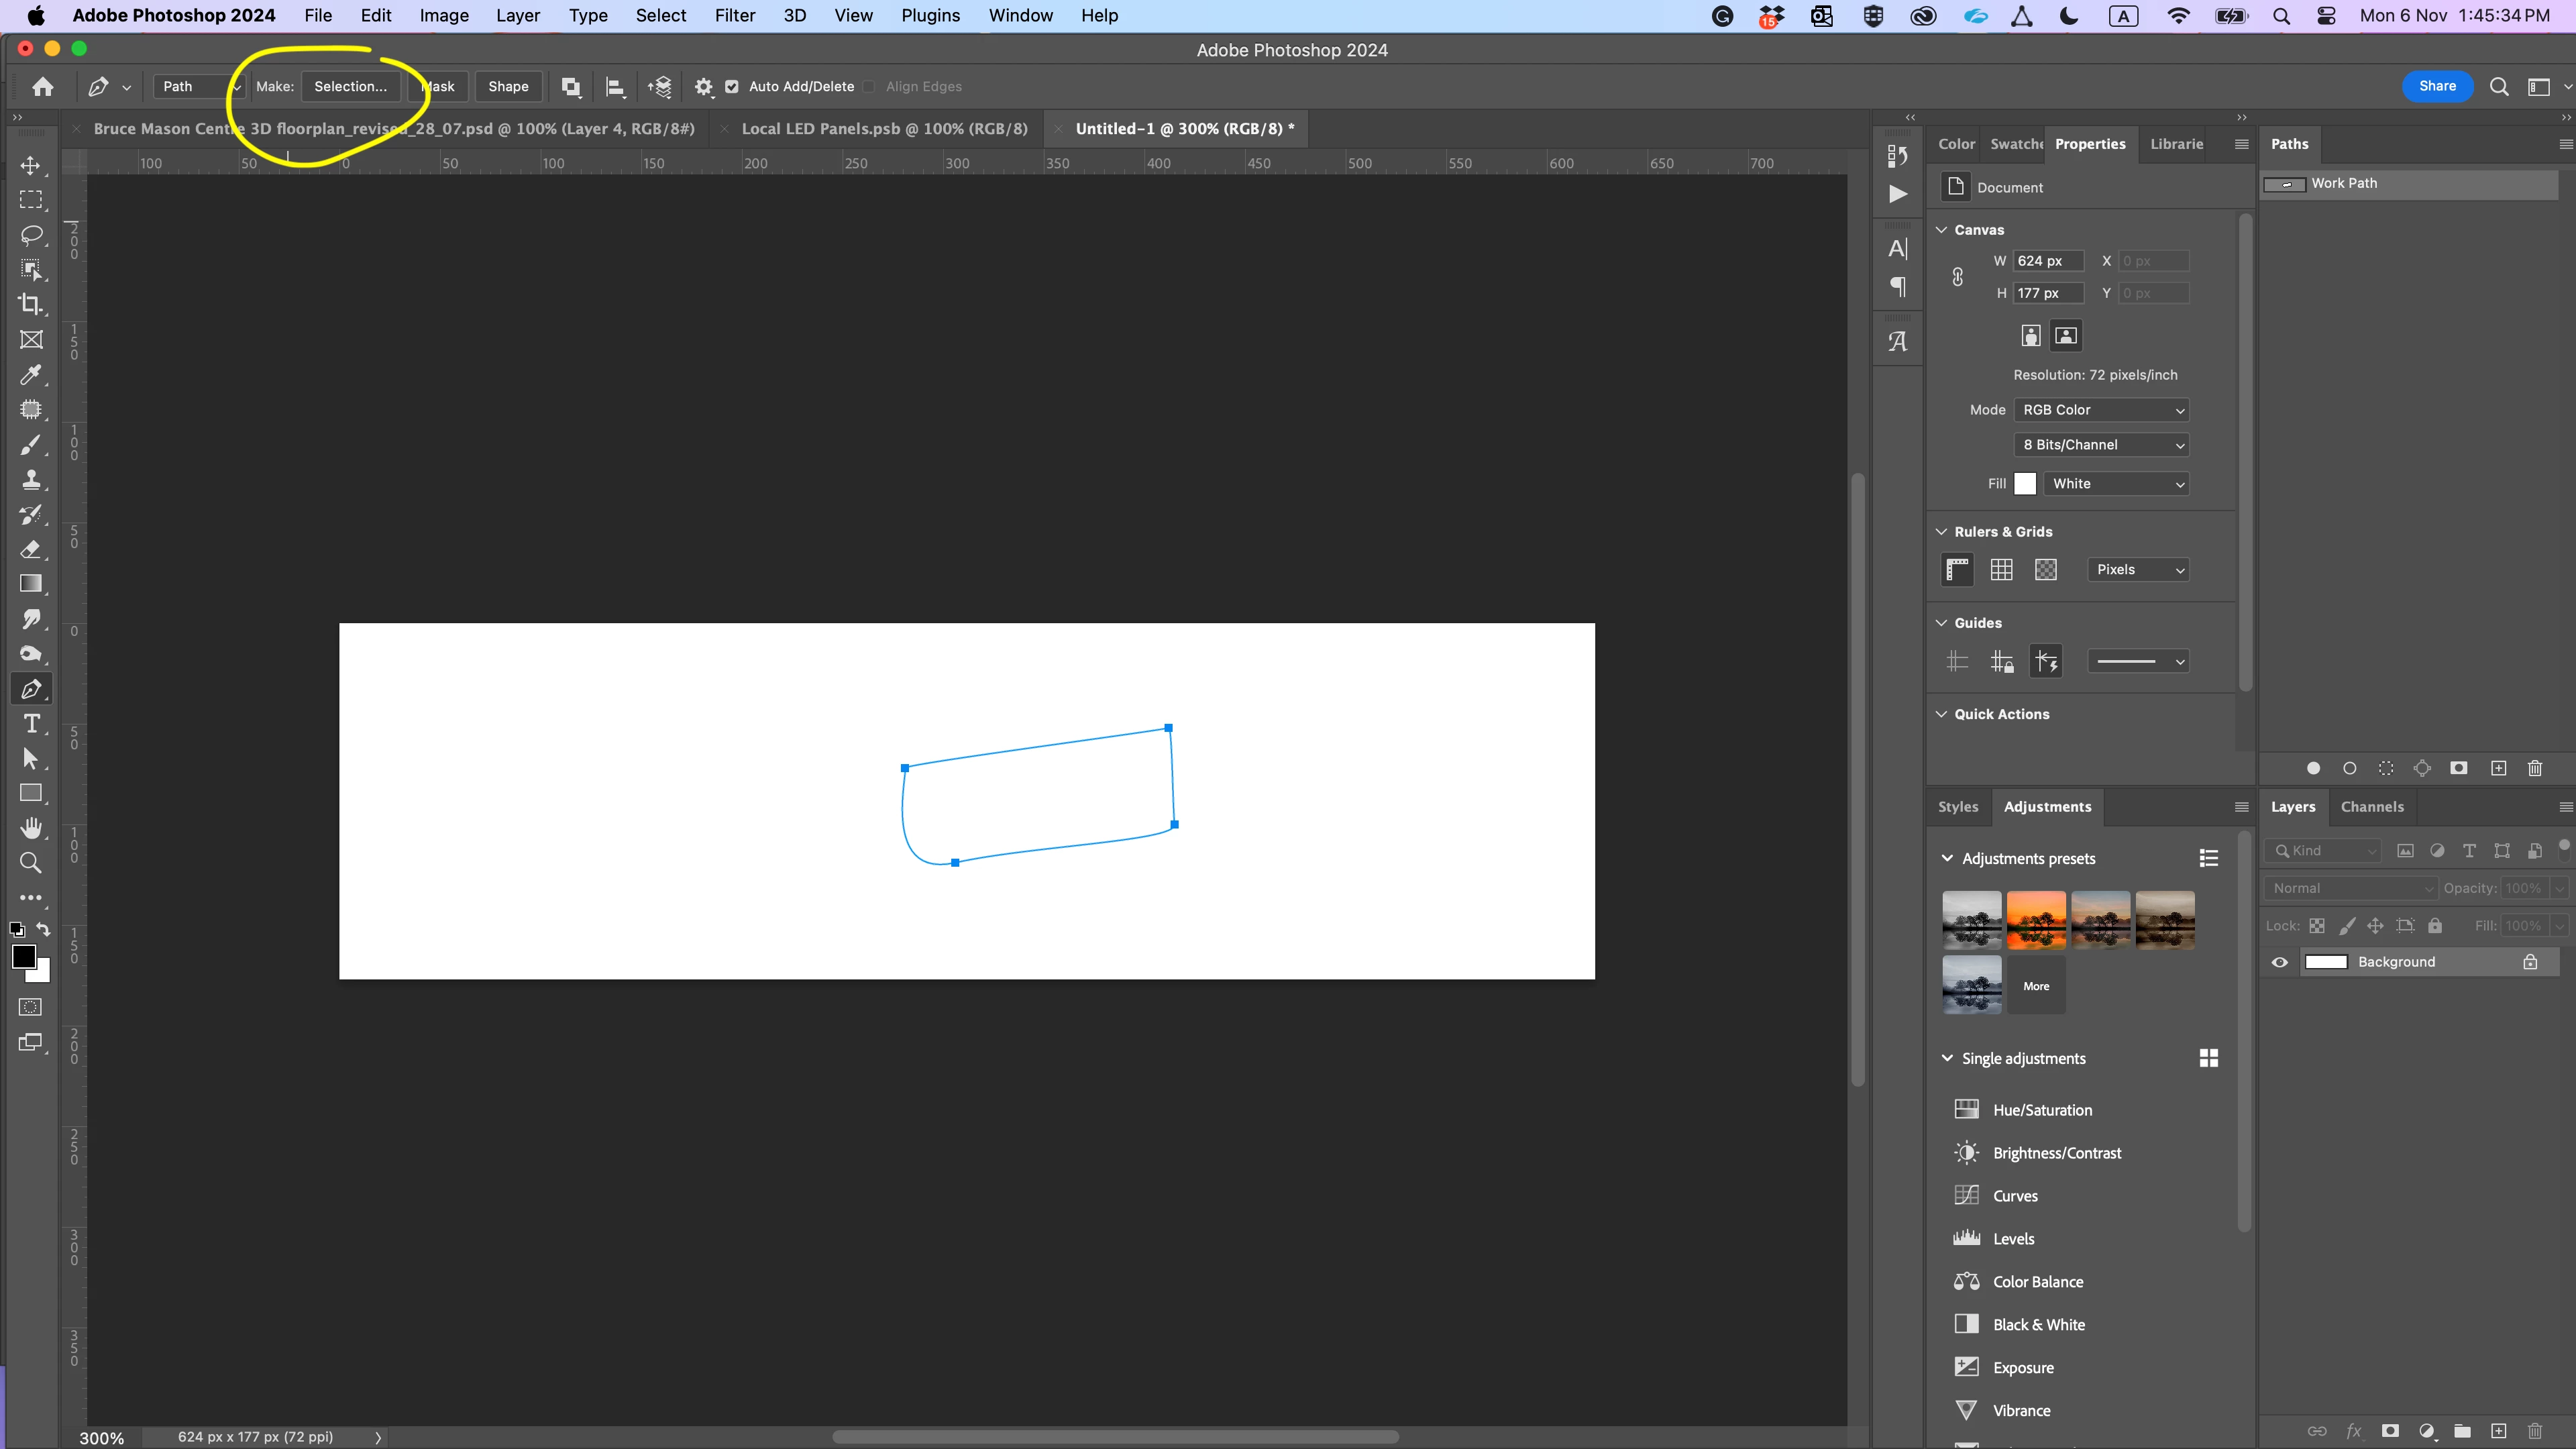
Task: Collapse the Rulers & Grids section
Action: pyautogui.click(x=1942, y=532)
